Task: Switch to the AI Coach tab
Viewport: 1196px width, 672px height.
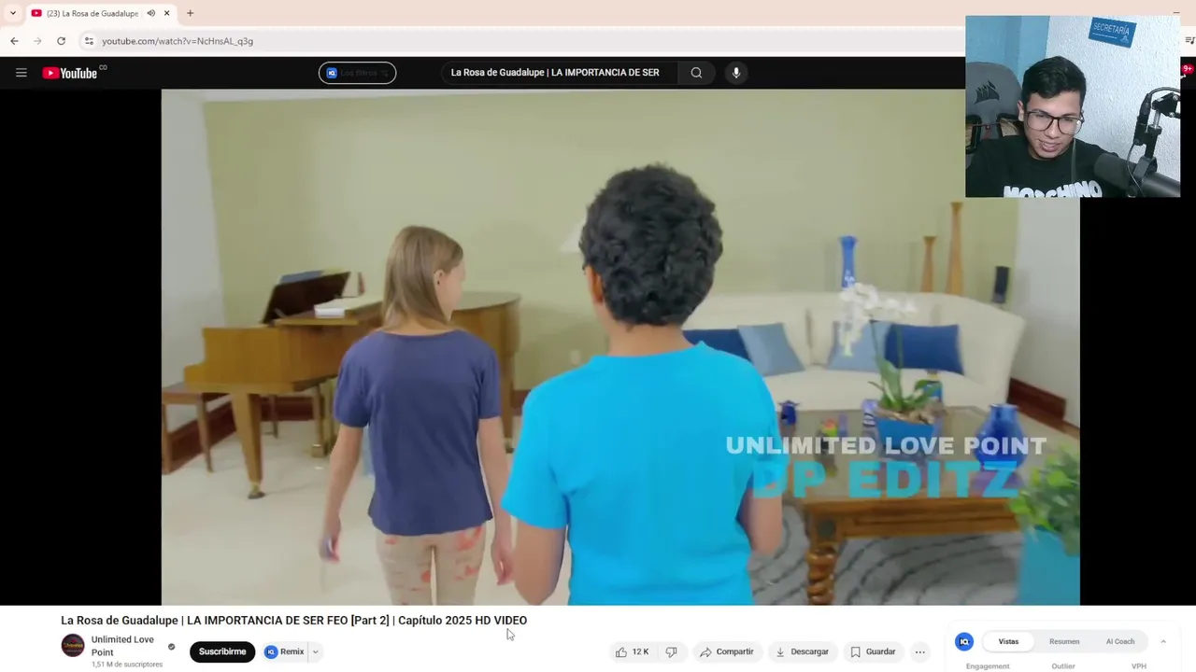Action: [x=1120, y=641]
